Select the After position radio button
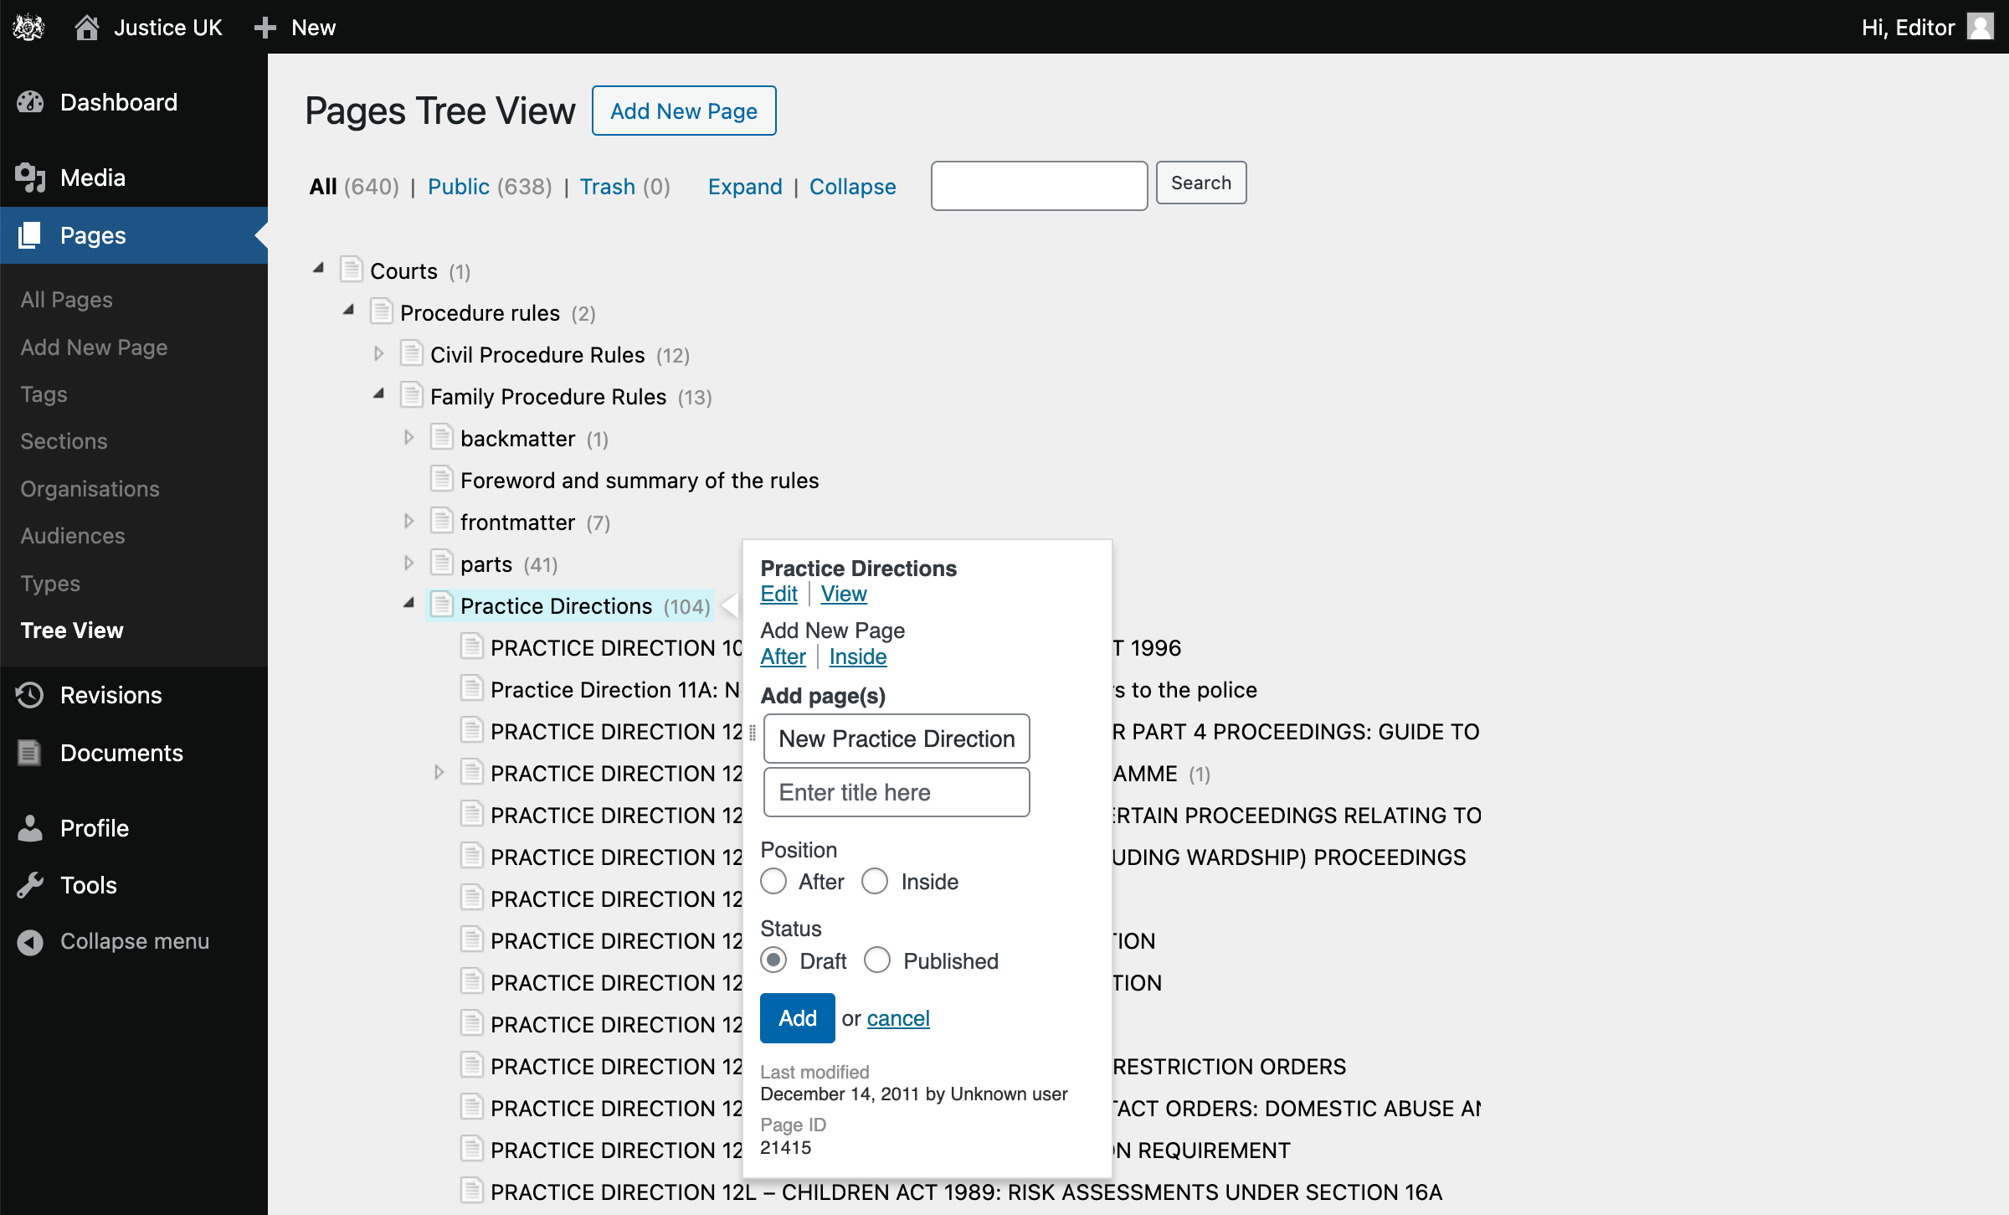 775,880
